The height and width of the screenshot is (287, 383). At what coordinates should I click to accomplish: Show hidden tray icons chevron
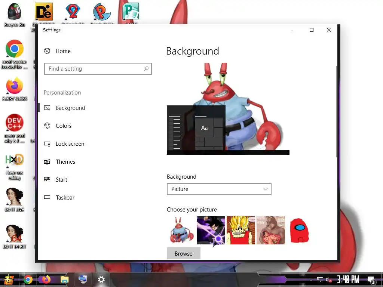[x=311, y=280]
